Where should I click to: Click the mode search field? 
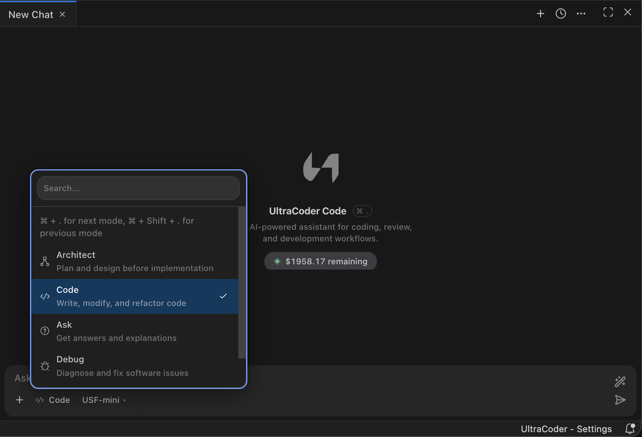click(x=138, y=188)
